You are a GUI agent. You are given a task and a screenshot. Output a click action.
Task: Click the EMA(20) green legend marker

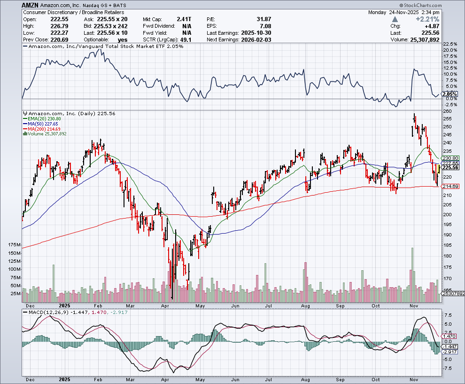pos(24,119)
